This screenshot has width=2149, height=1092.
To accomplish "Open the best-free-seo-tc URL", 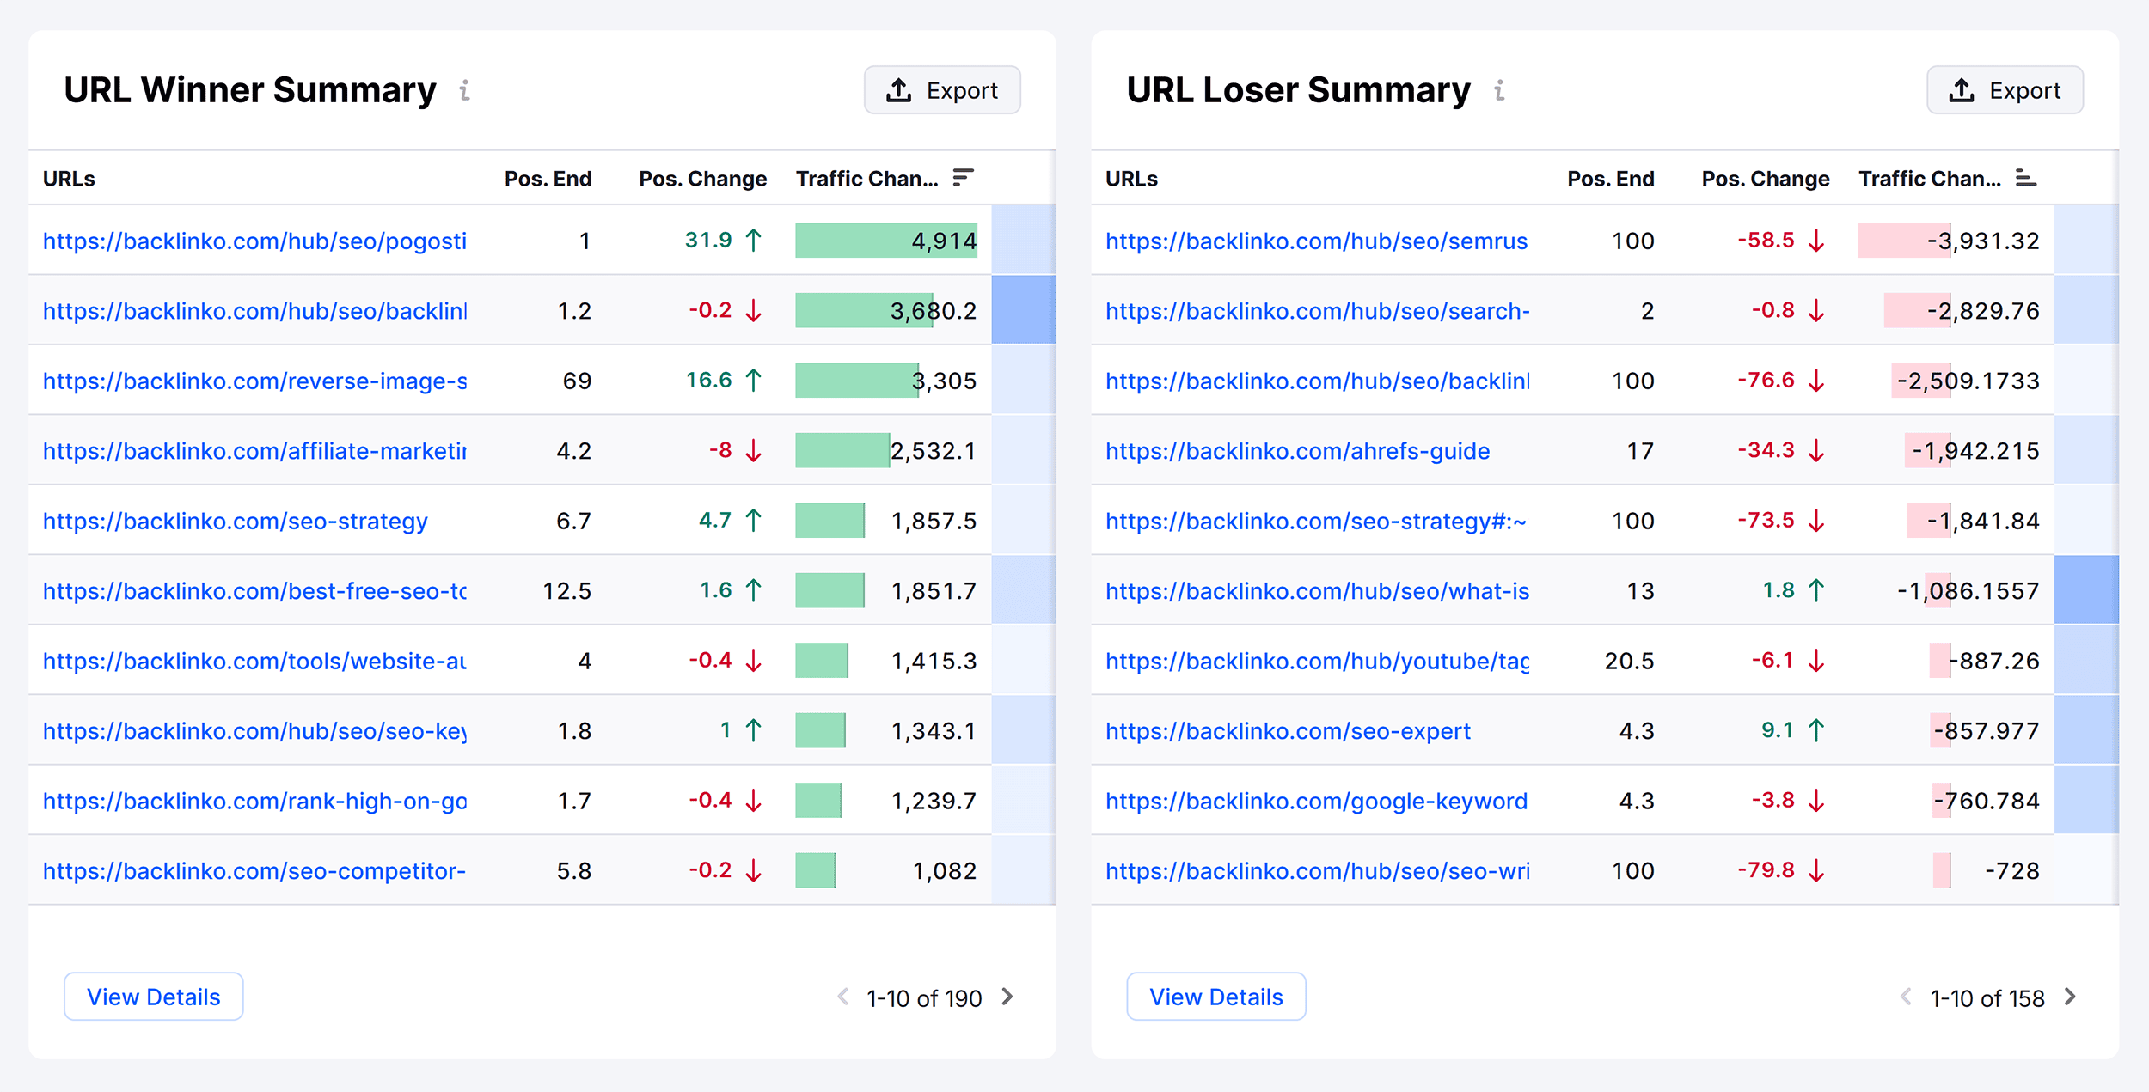I will point(254,591).
